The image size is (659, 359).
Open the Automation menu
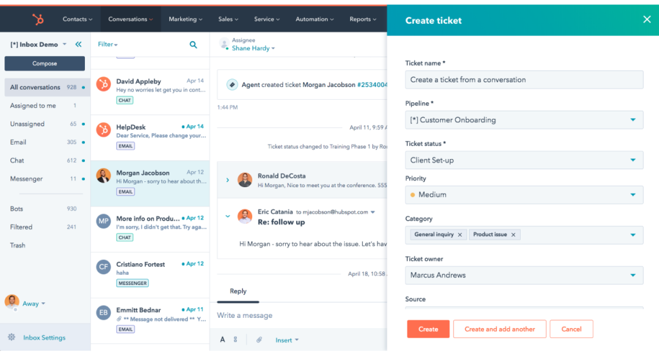pyautogui.click(x=315, y=19)
